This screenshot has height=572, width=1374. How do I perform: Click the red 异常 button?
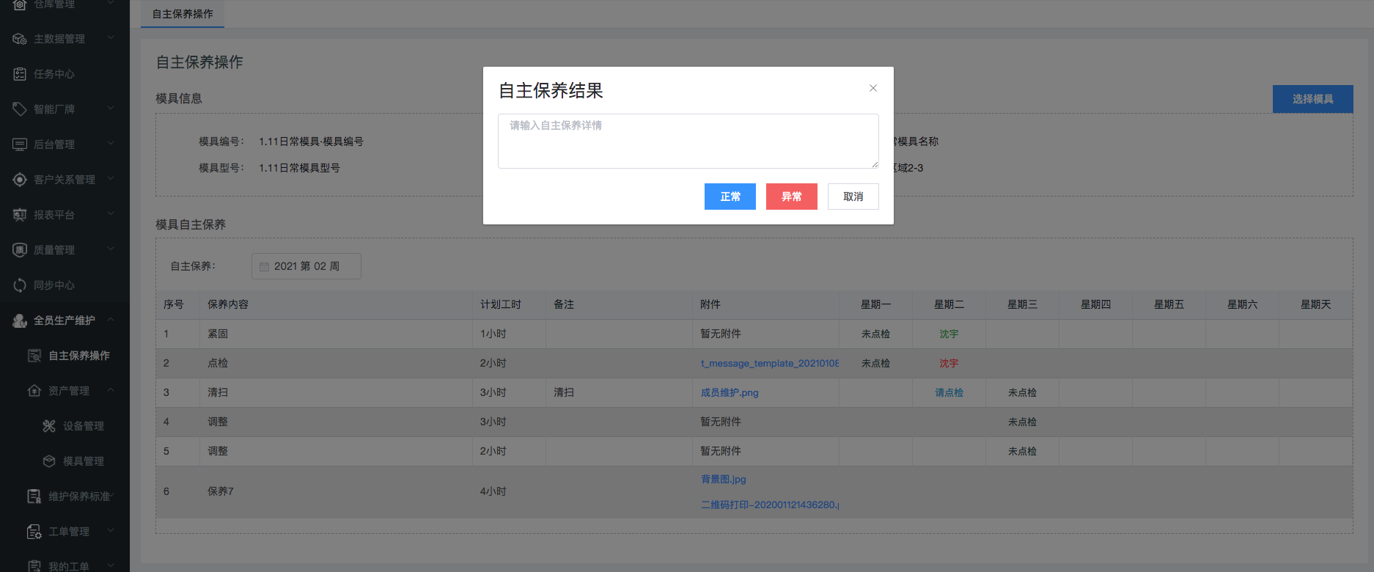click(x=791, y=197)
